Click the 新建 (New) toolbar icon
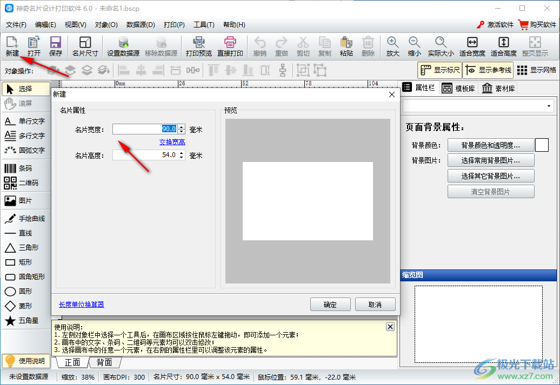The height and width of the screenshot is (385, 560). pos(12,46)
